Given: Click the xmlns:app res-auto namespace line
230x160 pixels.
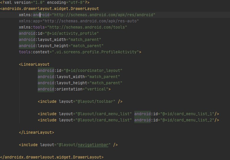Looking at the screenshot, I should point(79,21).
